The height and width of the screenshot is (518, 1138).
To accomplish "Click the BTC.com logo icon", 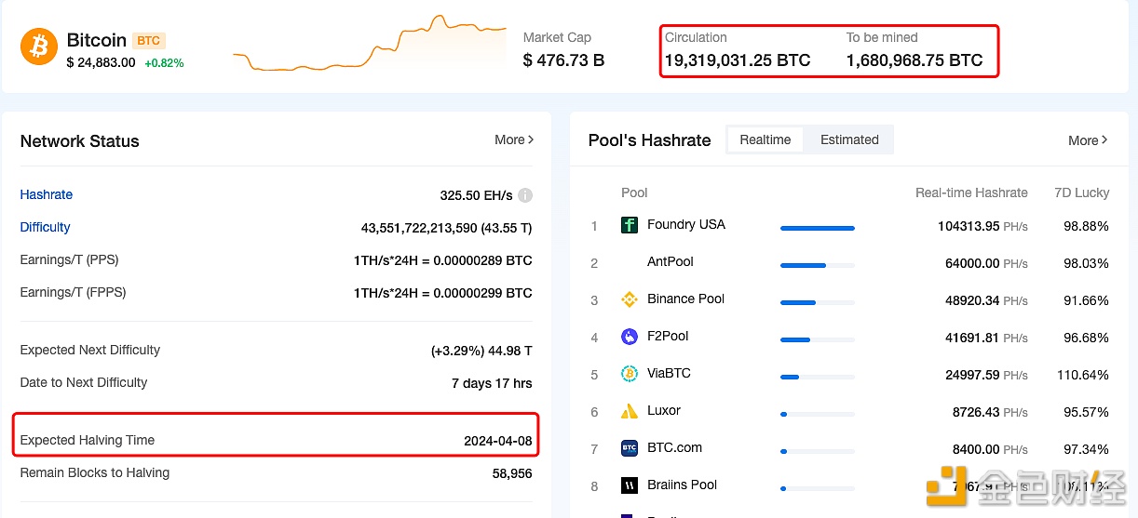I will coord(630,448).
